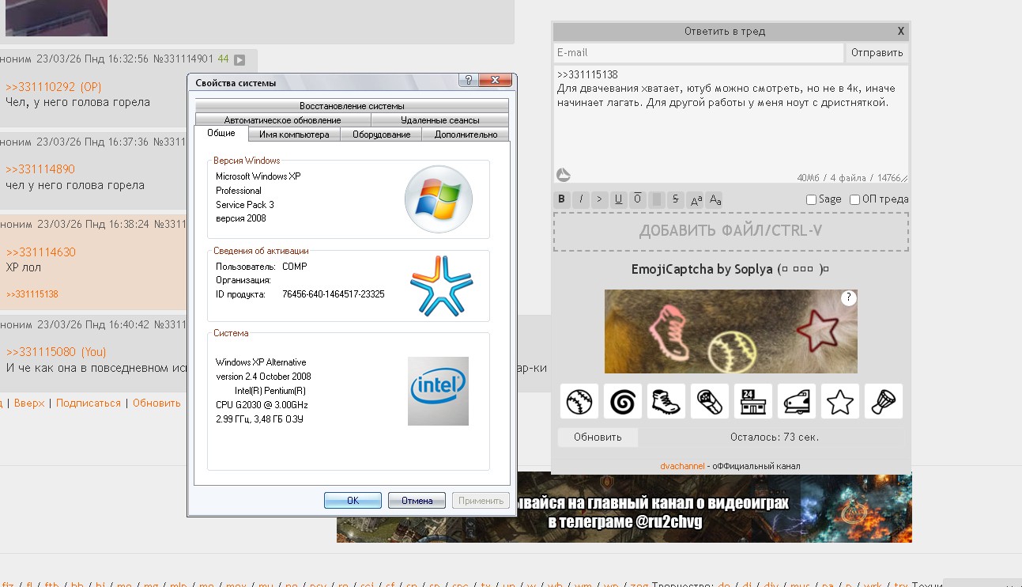Click the product ID 76456-640-1464517-23325

click(334, 294)
